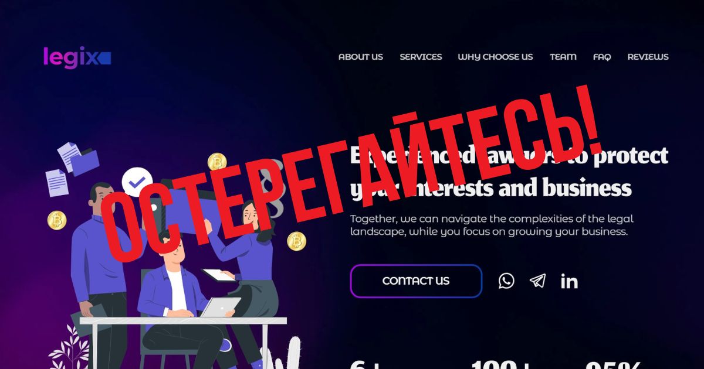Viewport: 704px width, 369px height.
Task: Open the WhatsApp contact icon
Action: 506,281
